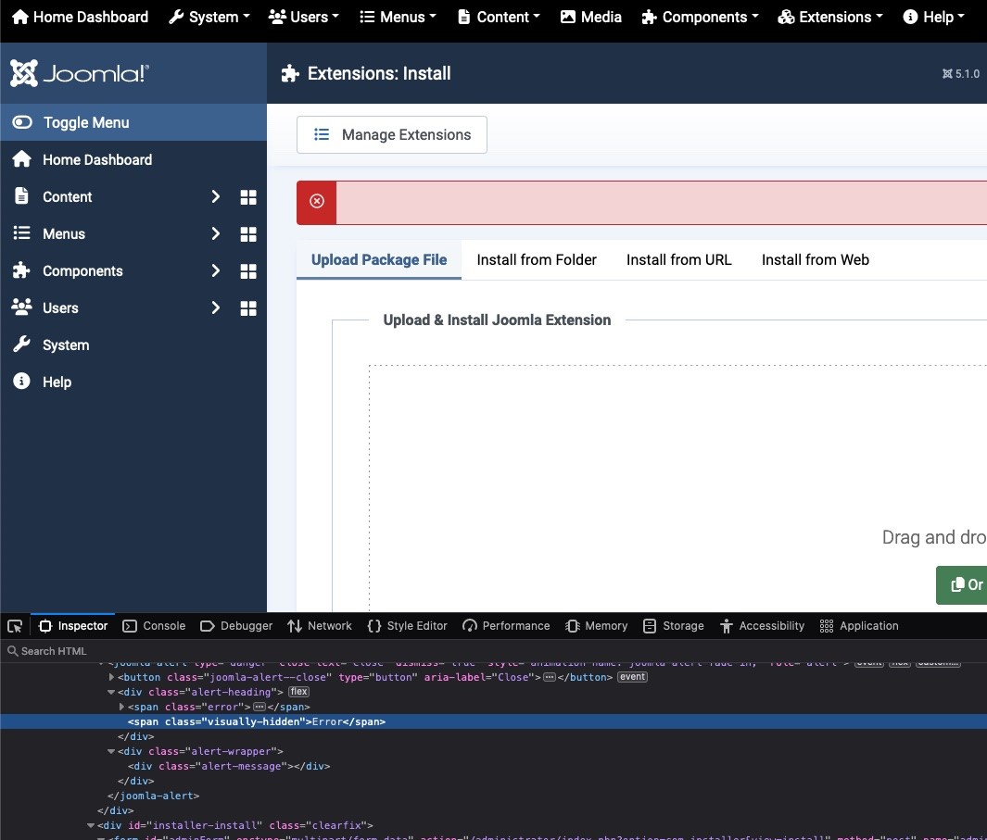
Task: Switch to the Install from URL tab
Action: coord(678,259)
